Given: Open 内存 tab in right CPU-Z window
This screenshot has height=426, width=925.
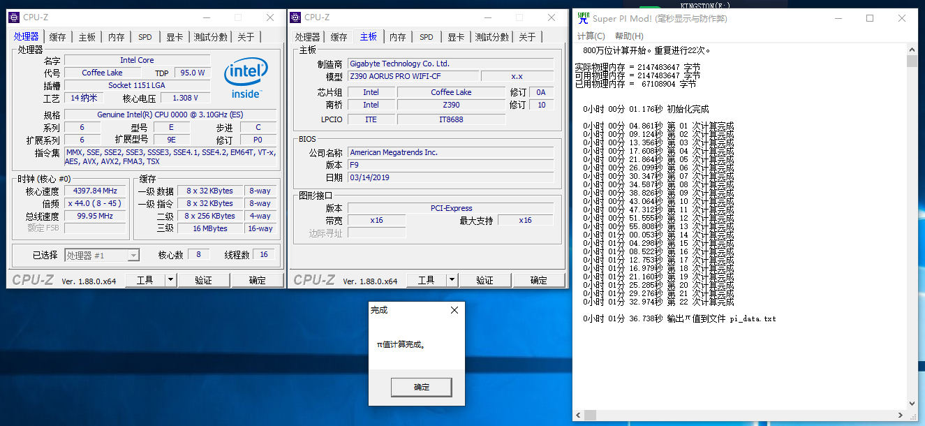Looking at the screenshot, I should click(x=398, y=37).
